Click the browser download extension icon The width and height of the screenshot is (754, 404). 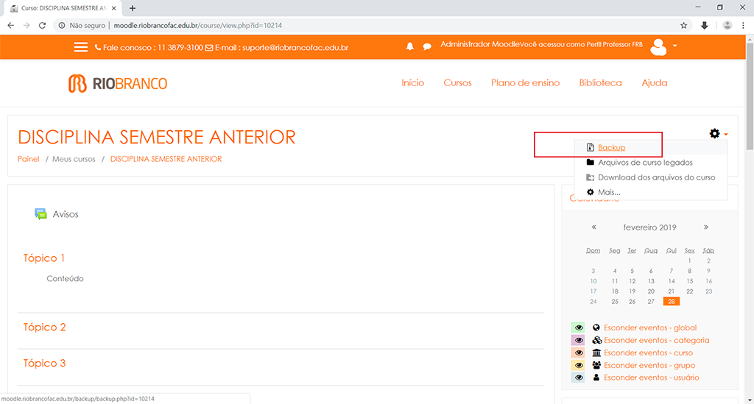(705, 26)
